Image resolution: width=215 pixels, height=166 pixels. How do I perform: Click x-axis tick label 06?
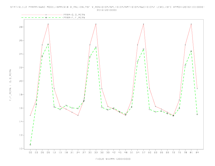point(42,152)
